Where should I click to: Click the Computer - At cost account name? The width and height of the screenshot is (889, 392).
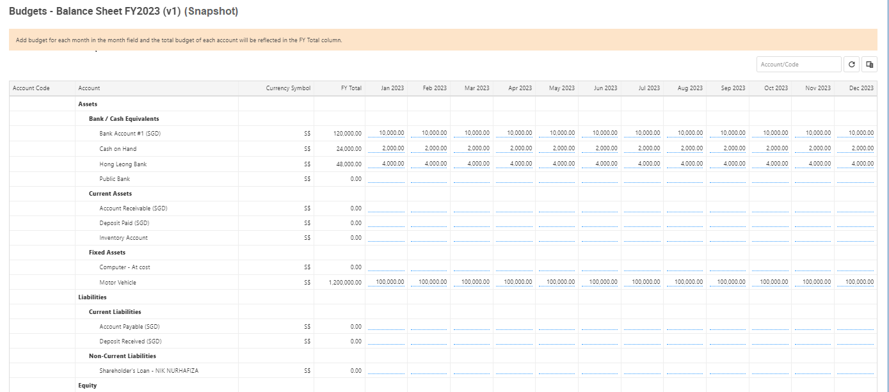[x=125, y=267]
